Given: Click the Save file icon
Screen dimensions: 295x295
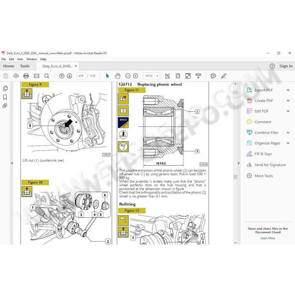Looking at the screenshot, I should [5, 76].
